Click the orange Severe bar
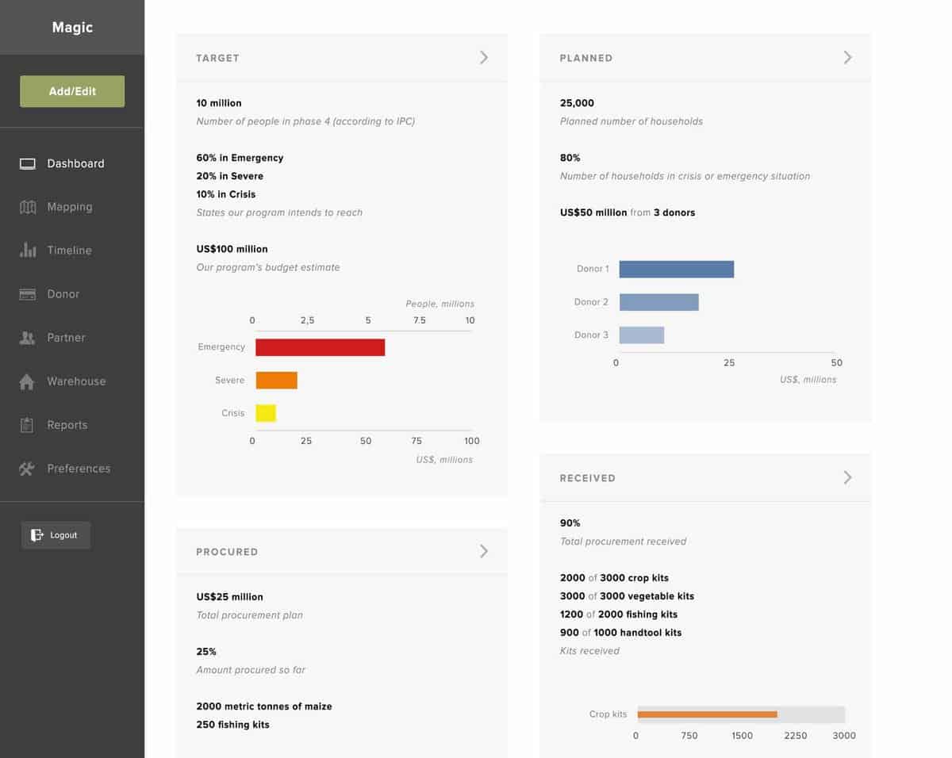Screen dimensions: 952x758 [x=276, y=380]
